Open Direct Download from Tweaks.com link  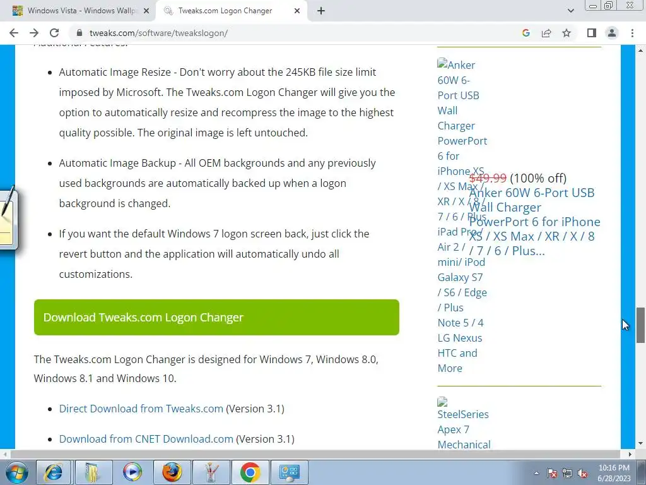[141, 409]
